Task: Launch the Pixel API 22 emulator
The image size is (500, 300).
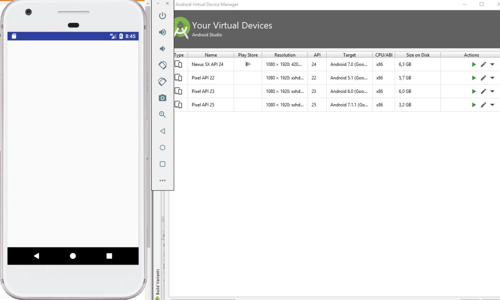Action: tap(474, 78)
